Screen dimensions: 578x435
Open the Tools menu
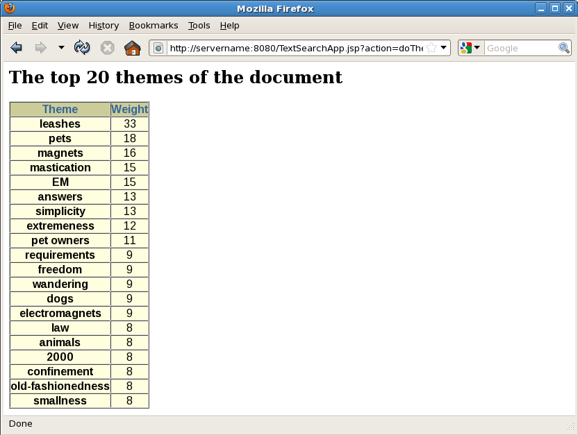coord(199,26)
